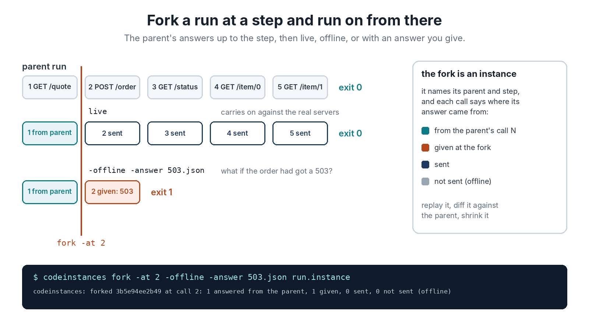589x331 pixels.
Task: Click gray swatch for 'not sent (offline)'
Action: (x=425, y=181)
